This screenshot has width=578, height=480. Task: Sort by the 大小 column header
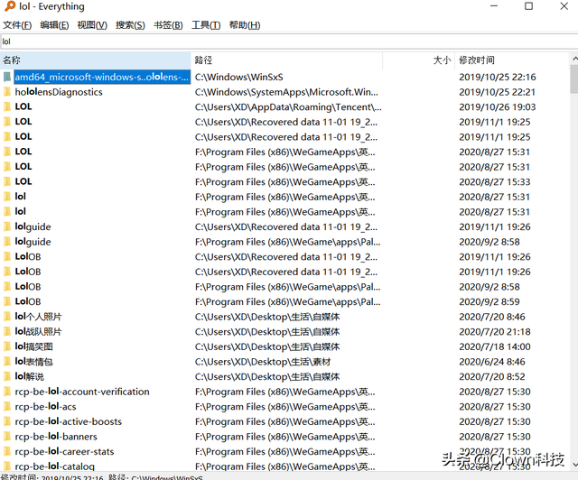pyautogui.click(x=418, y=60)
